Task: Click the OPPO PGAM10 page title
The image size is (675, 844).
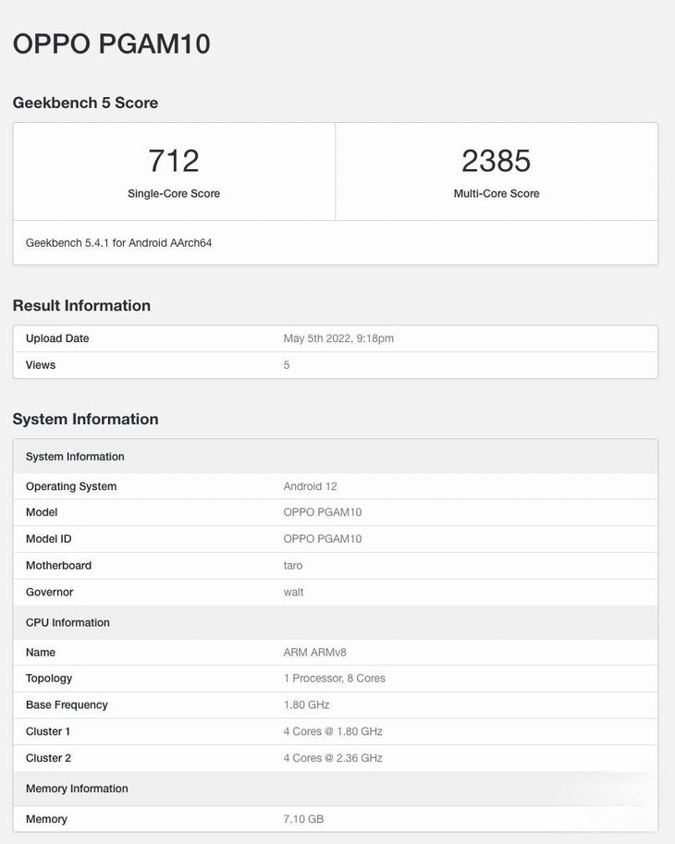Action: (112, 43)
